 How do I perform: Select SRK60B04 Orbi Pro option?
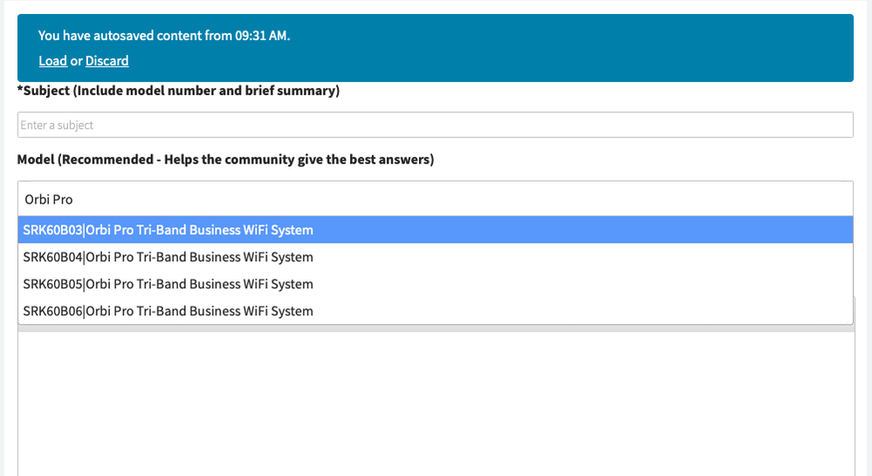tap(436, 257)
